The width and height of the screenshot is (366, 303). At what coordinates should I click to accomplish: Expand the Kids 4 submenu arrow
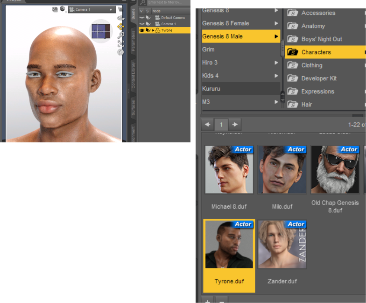(276, 76)
